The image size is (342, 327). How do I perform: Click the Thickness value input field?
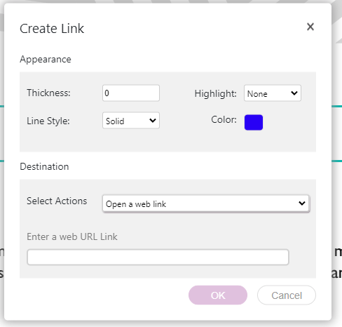tap(131, 93)
